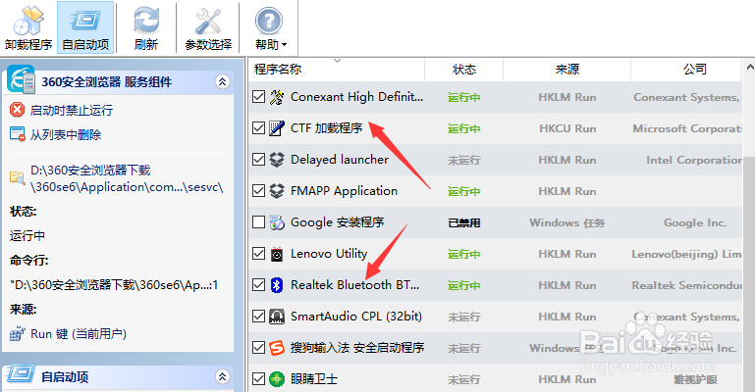Select the CTF 加载程序 row name
This screenshot has height=392, width=755.
tap(327, 128)
